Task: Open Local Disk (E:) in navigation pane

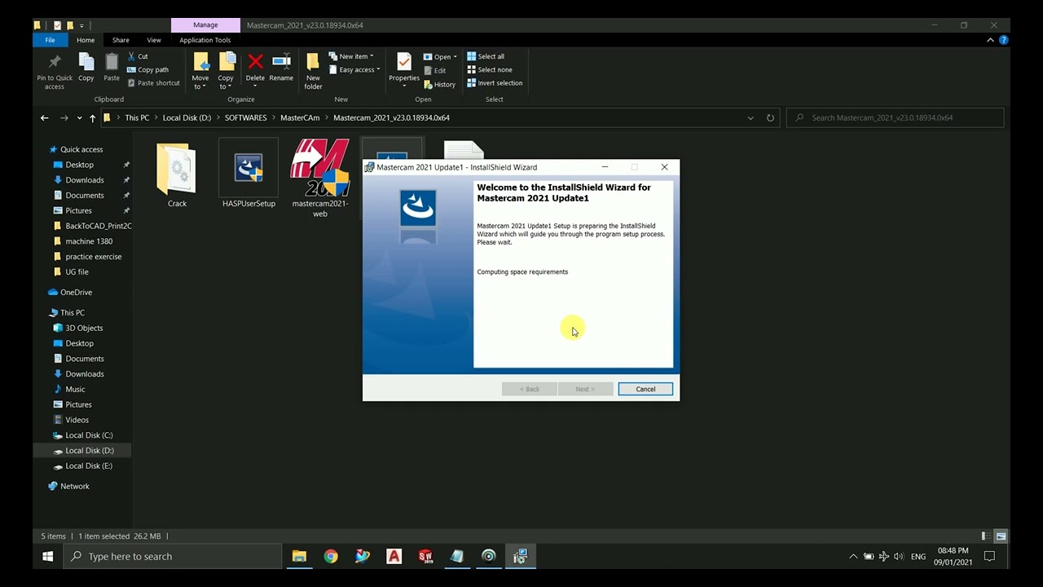Action: coord(89,466)
